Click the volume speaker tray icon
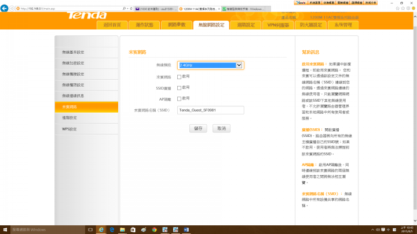 click(x=378, y=230)
